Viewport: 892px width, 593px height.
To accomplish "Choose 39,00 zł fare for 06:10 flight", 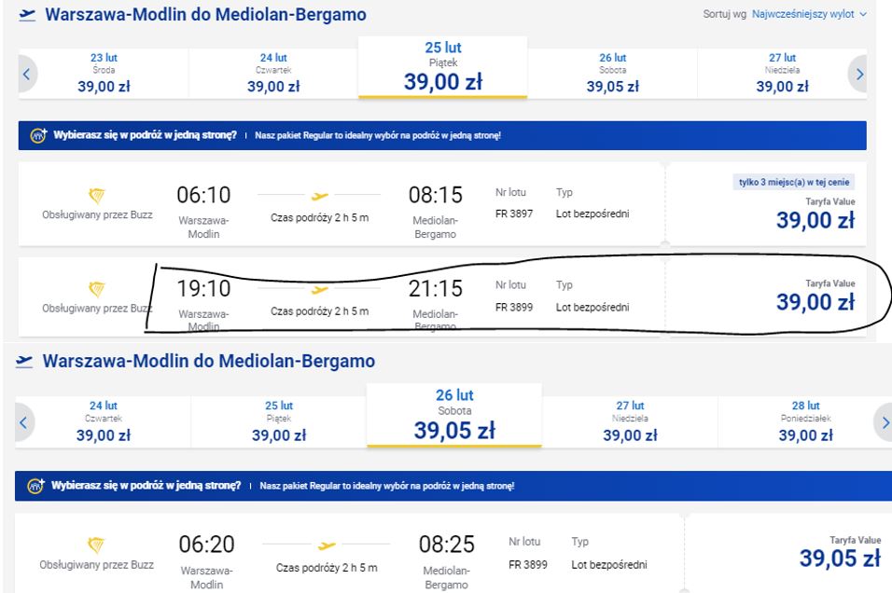I will 815,220.
